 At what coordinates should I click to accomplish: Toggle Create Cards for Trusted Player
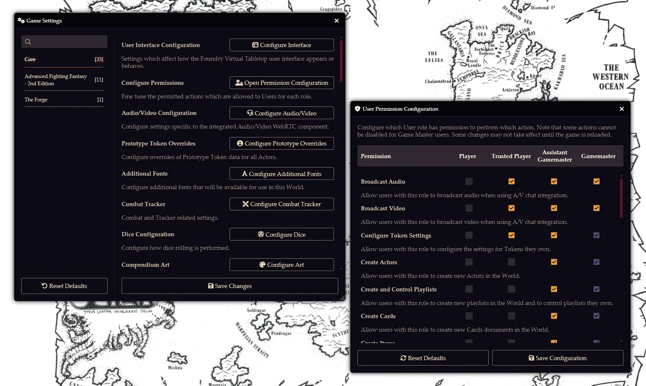tap(511, 316)
